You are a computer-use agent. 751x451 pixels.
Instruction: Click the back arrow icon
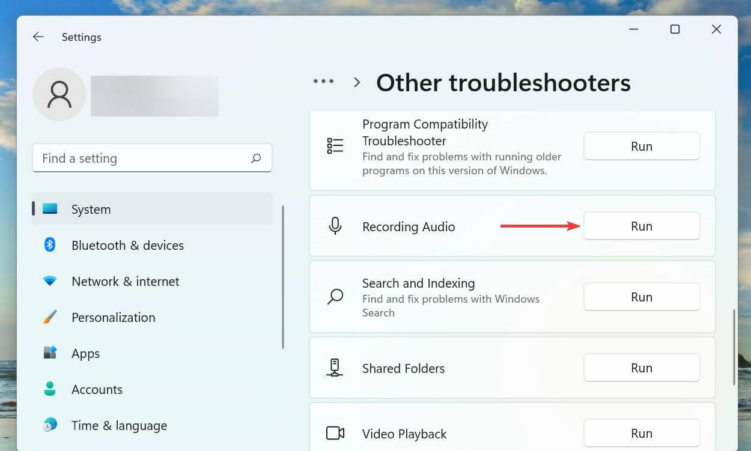[x=38, y=37]
